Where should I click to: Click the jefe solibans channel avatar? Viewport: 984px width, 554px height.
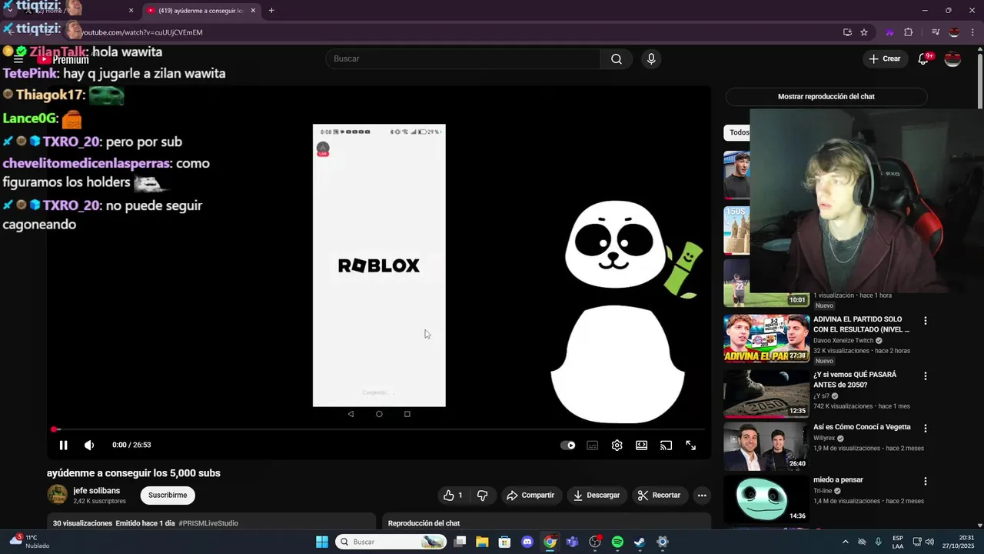[57, 496]
